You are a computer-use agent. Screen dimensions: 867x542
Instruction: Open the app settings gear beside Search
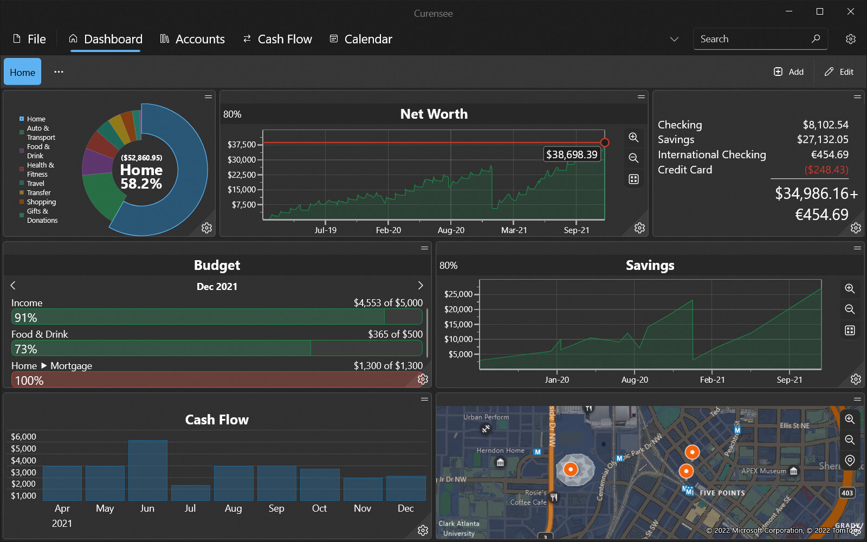coord(851,39)
